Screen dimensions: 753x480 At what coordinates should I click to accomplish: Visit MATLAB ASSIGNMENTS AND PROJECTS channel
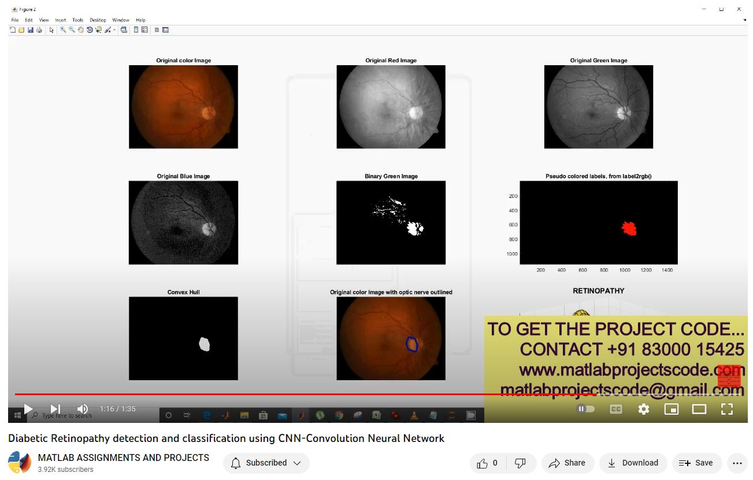[x=123, y=457]
